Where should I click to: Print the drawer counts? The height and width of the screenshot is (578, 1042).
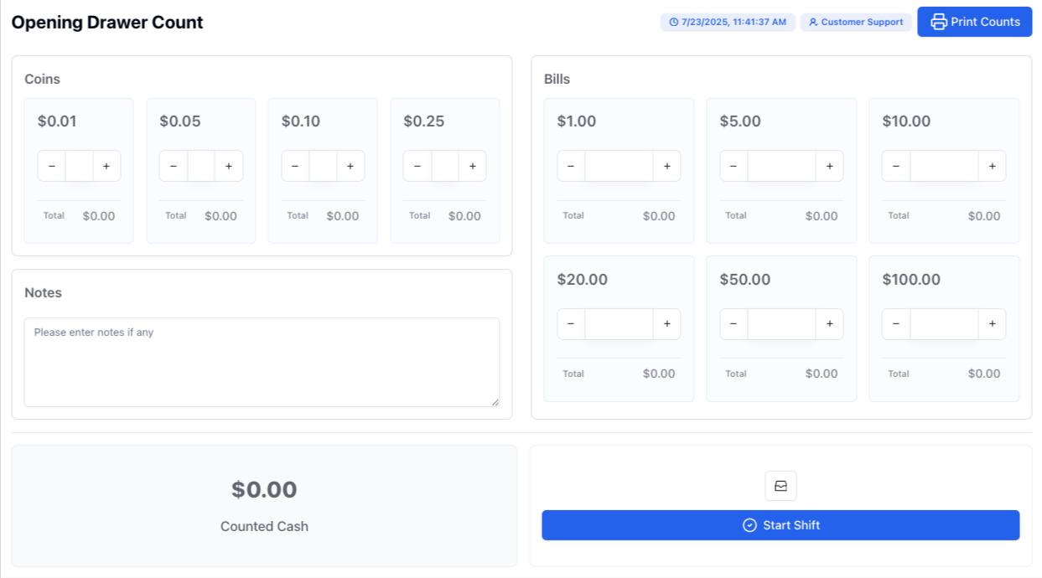[974, 22]
